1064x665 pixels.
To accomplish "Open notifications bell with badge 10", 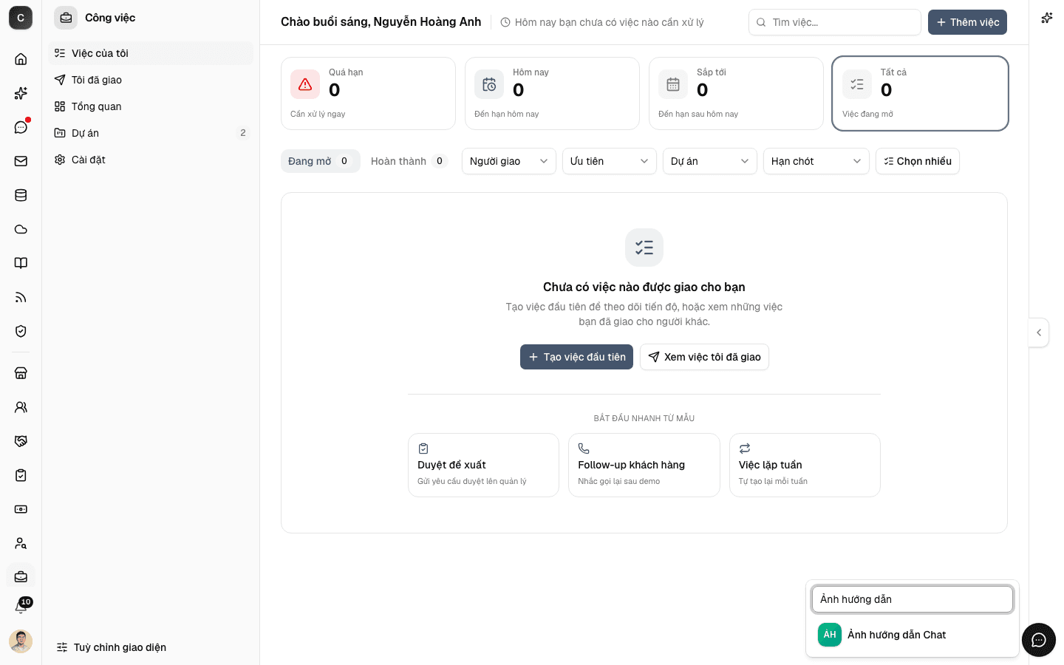I will click(21, 607).
